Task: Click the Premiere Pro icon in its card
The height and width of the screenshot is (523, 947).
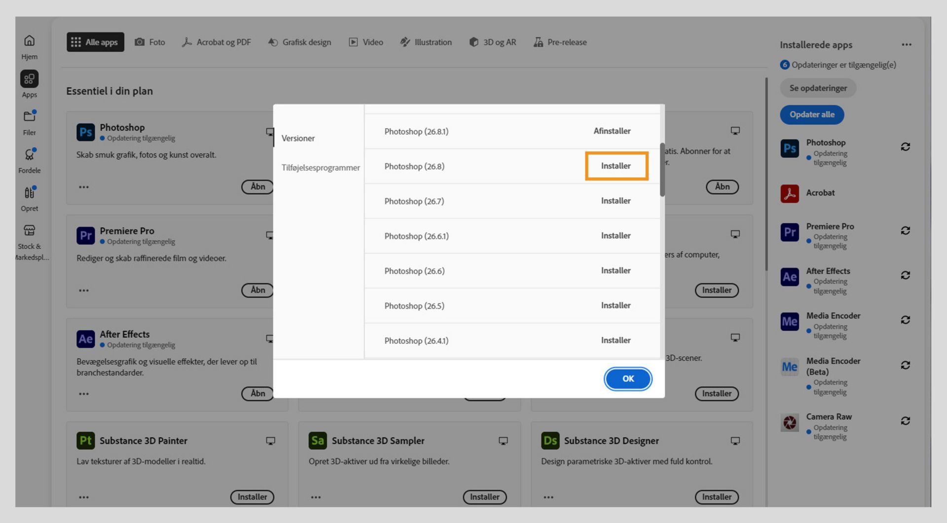Action: [x=85, y=236]
